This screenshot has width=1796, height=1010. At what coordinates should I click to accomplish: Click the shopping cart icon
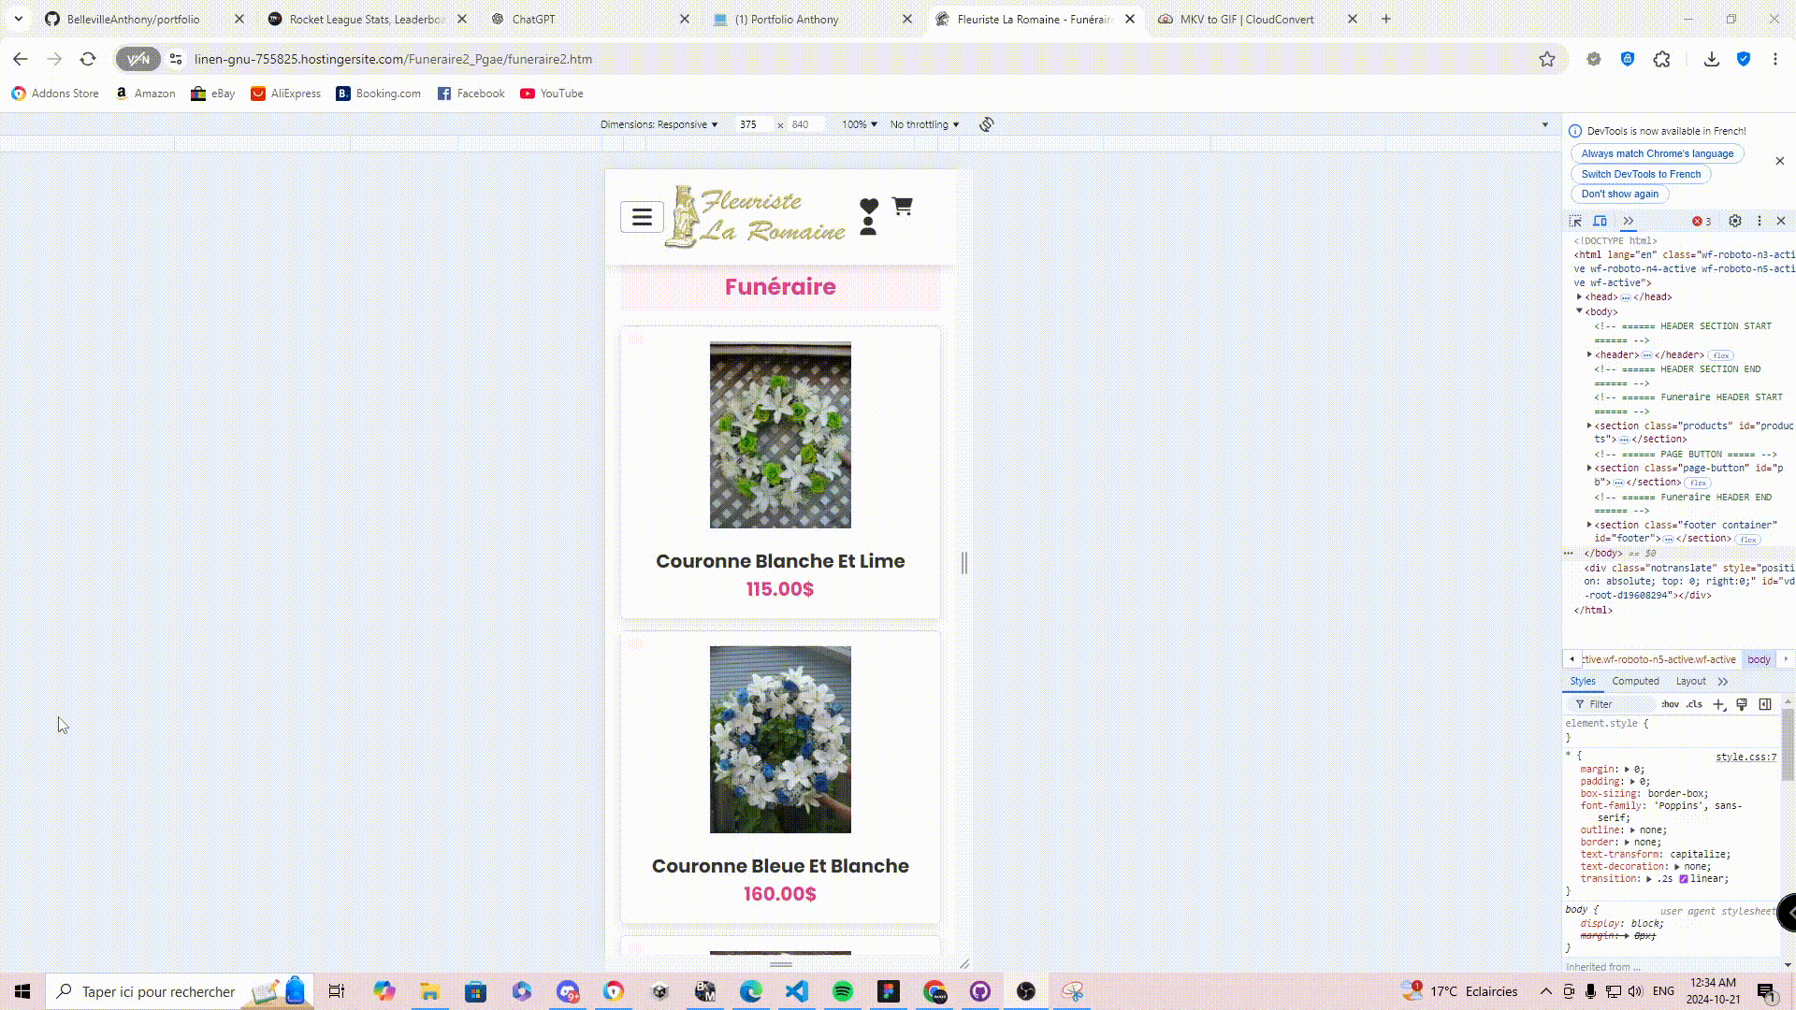(x=902, y=206)
